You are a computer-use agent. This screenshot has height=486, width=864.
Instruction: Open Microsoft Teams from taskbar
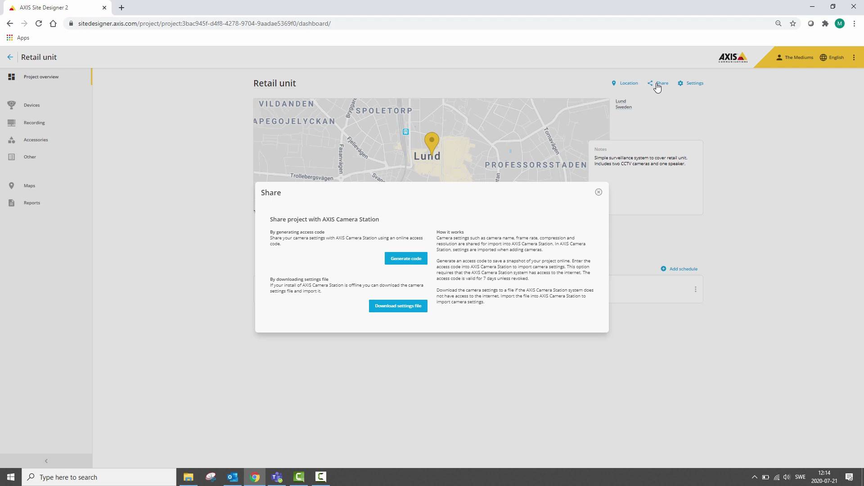pos(277,477)
